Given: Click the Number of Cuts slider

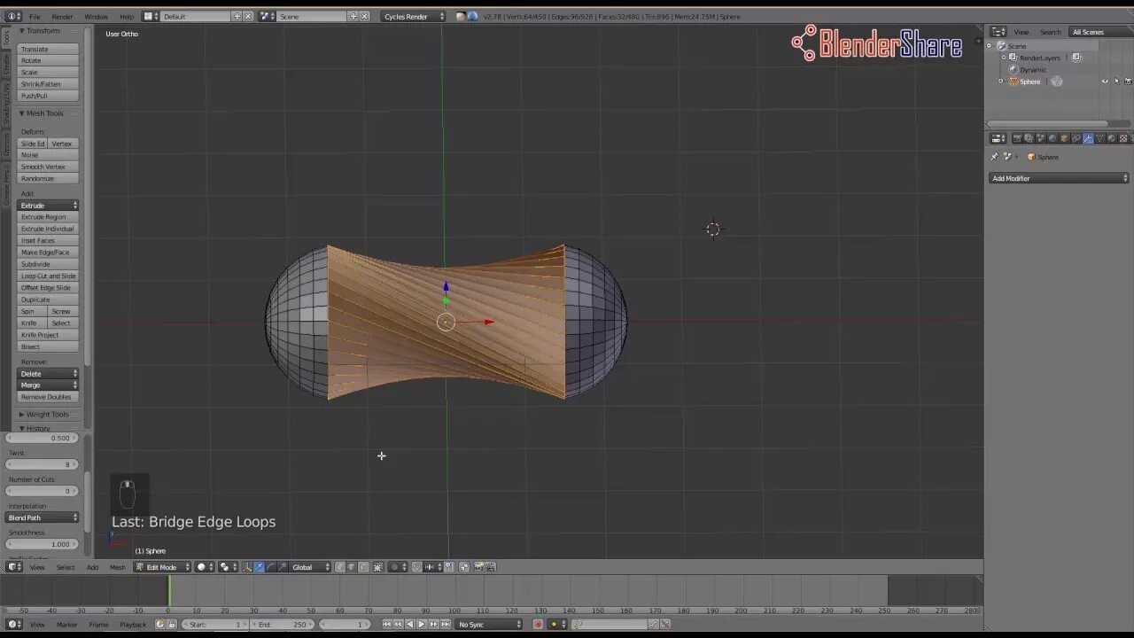Looking at the screenshot, I should (x=43, y=491).
